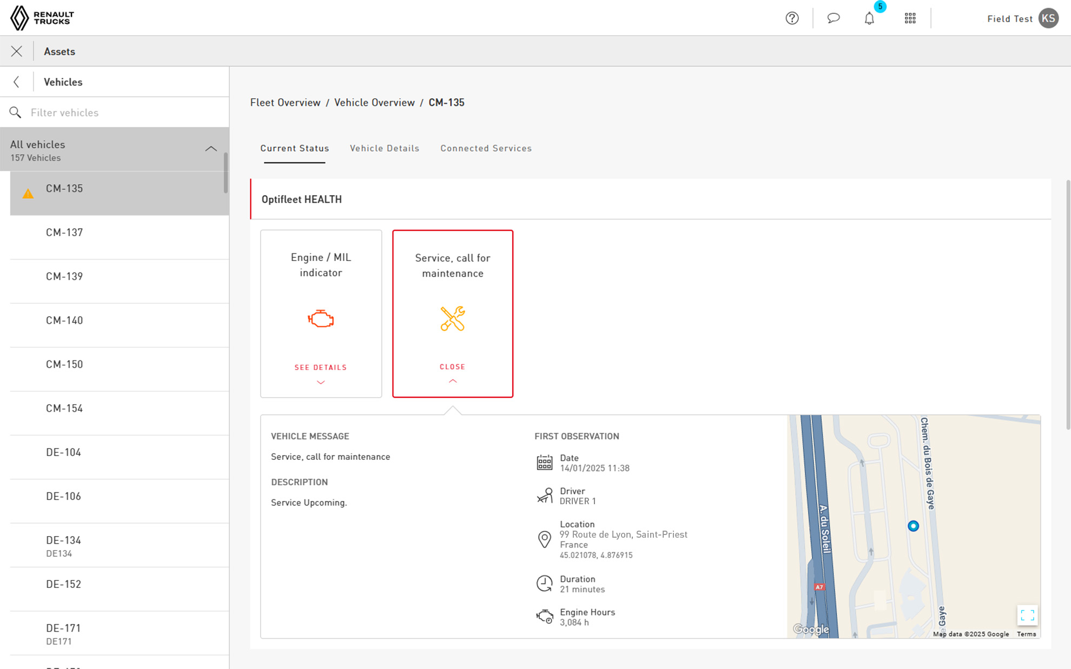1071x669 pixels.
Task: Open the chat messages icon
Action: click(x=834, y=18)
